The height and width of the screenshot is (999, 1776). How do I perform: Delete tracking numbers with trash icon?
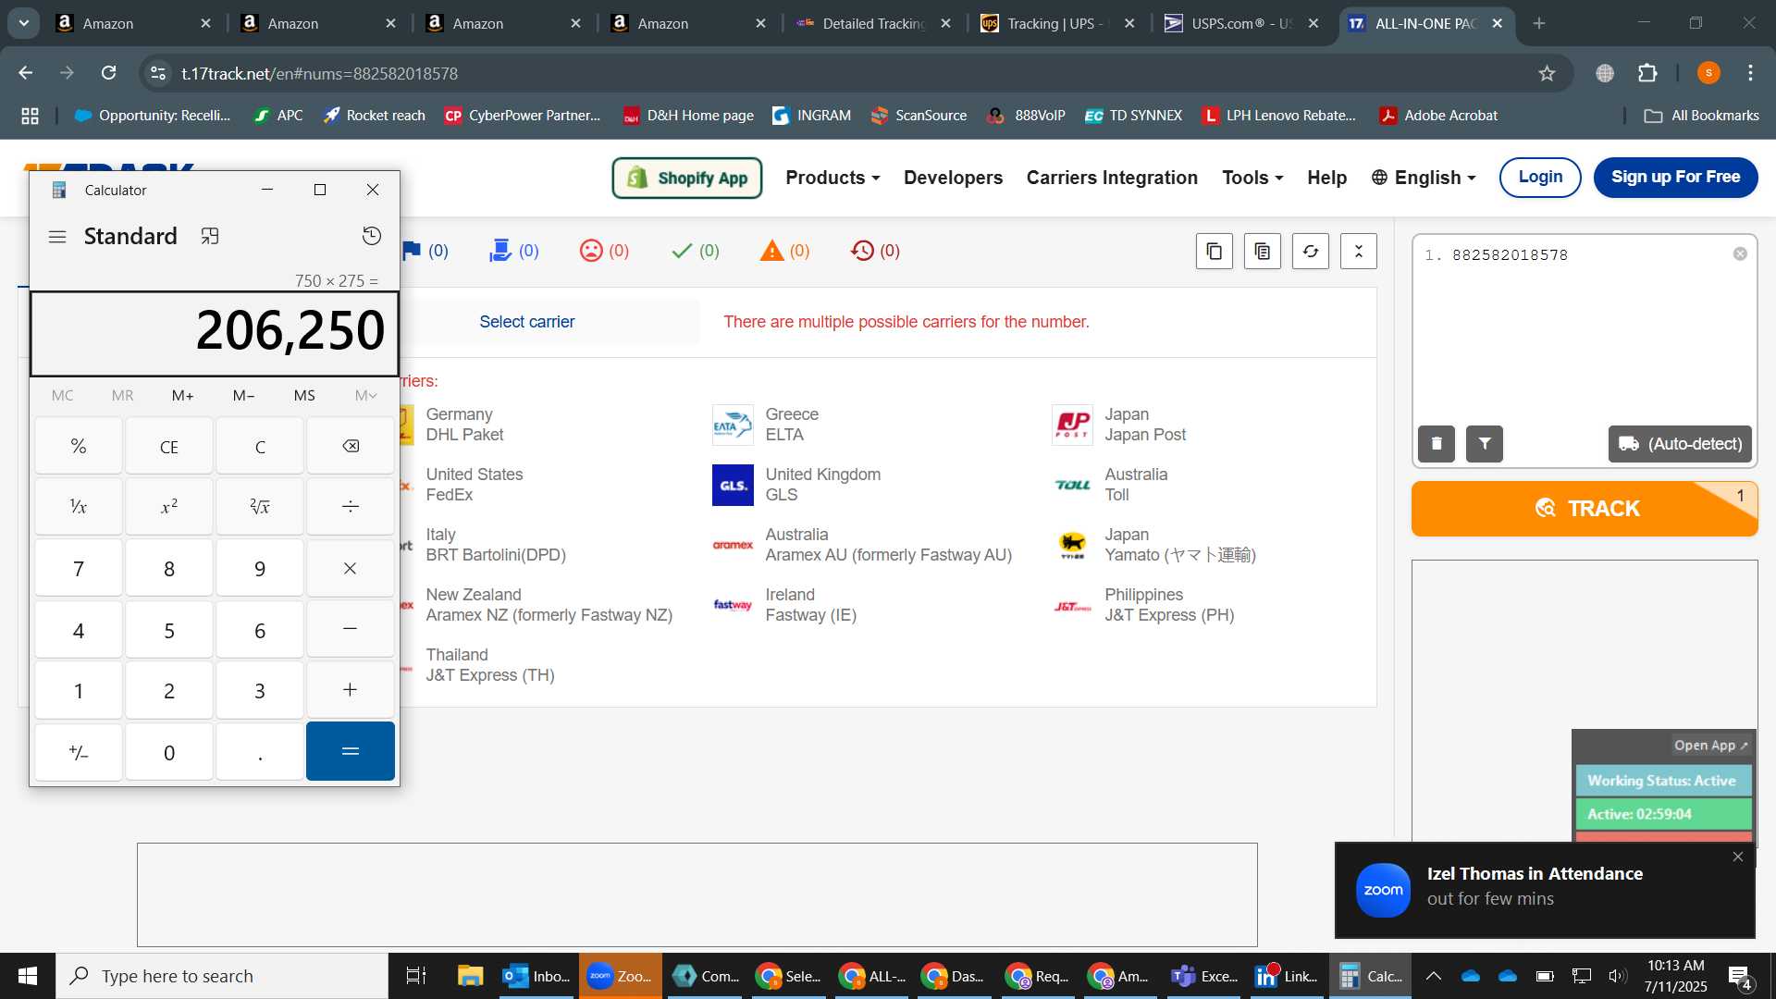click(x=1437, y=444)
